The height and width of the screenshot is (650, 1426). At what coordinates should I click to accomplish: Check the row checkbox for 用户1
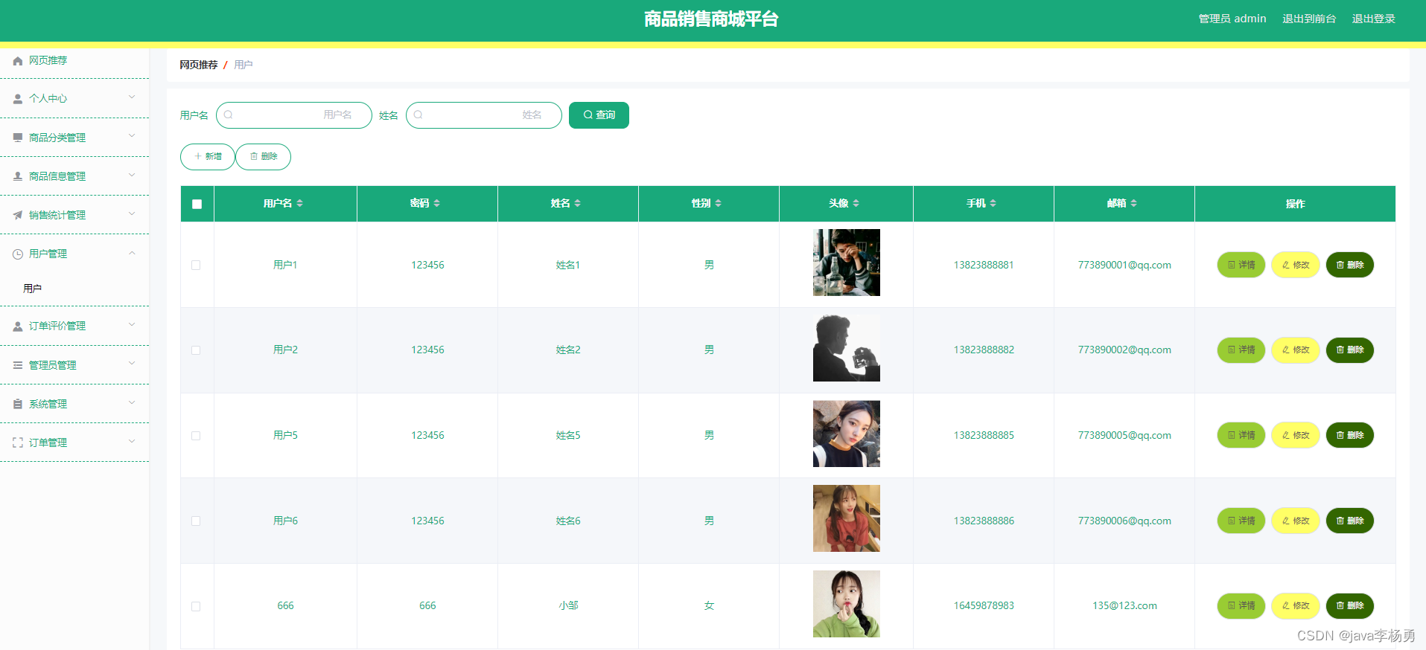point(196,265)
